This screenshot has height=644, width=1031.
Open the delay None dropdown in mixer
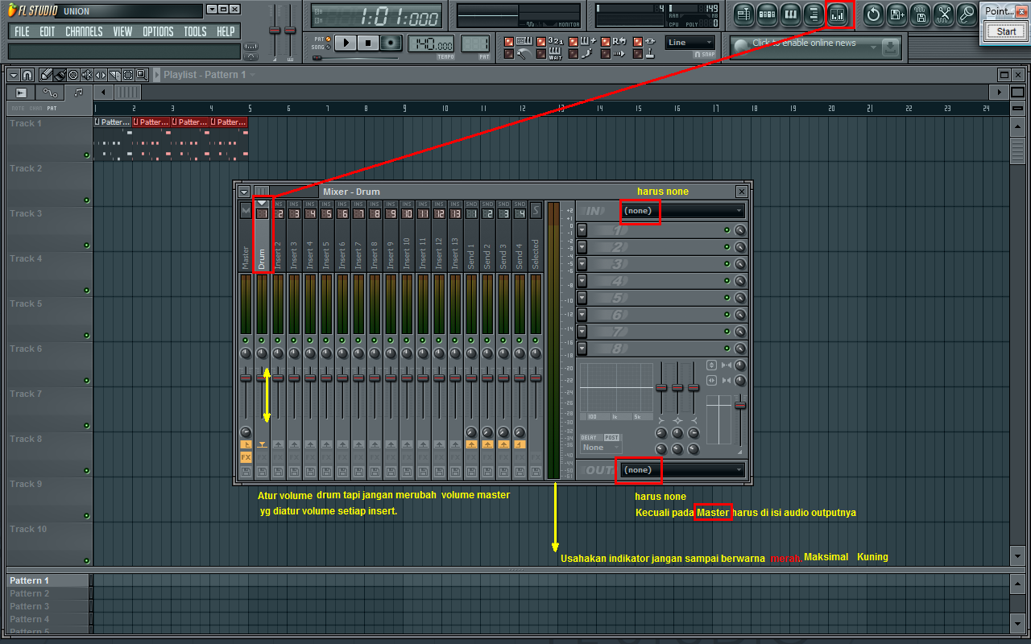[x=600, y=448]
